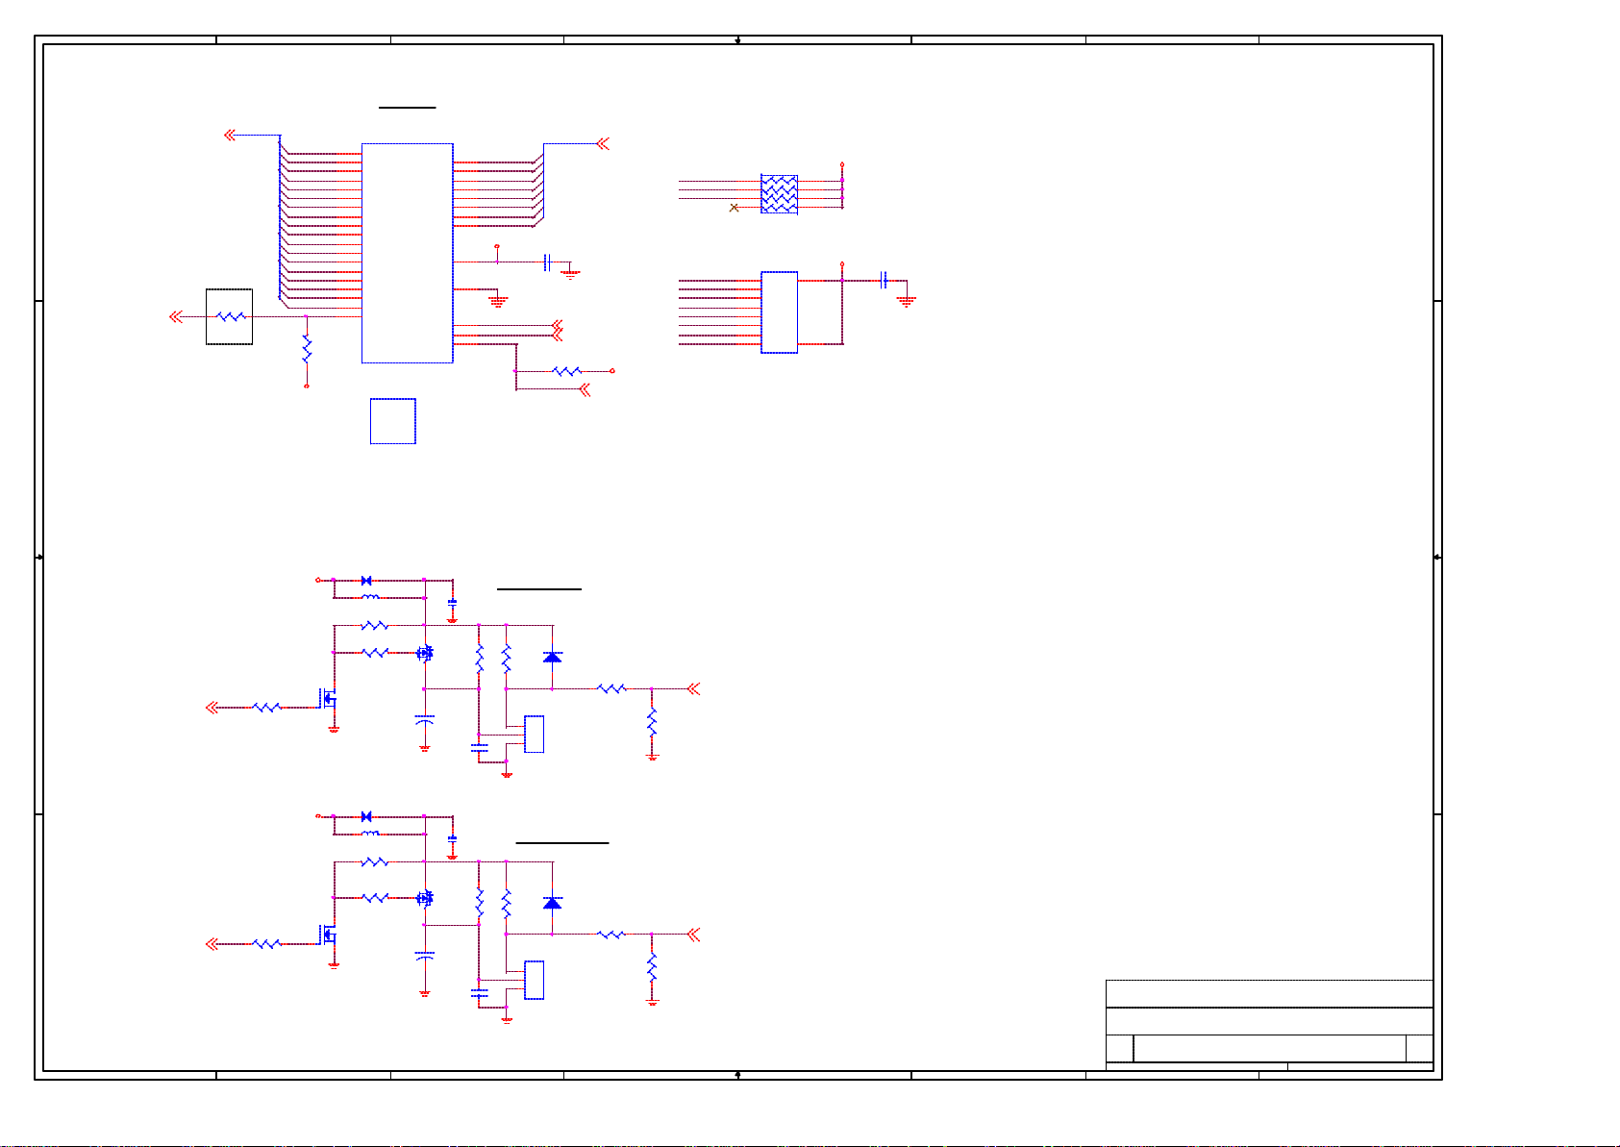
Task: Click the gate input resistor of the lower circuit
Action: 266,944
